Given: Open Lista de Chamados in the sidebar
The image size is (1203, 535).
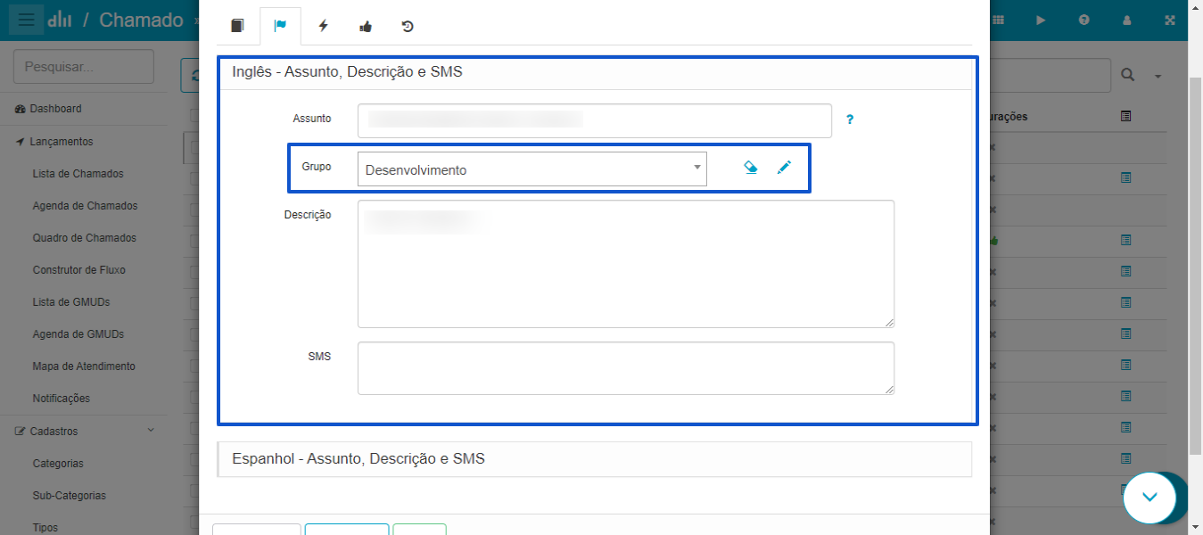Looking at the screenshot, I should (78, 174).
